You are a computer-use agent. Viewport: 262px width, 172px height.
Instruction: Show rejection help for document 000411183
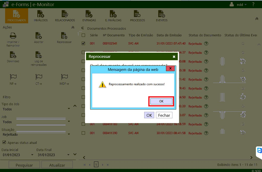pyautogui.click(x=206, y=124)
